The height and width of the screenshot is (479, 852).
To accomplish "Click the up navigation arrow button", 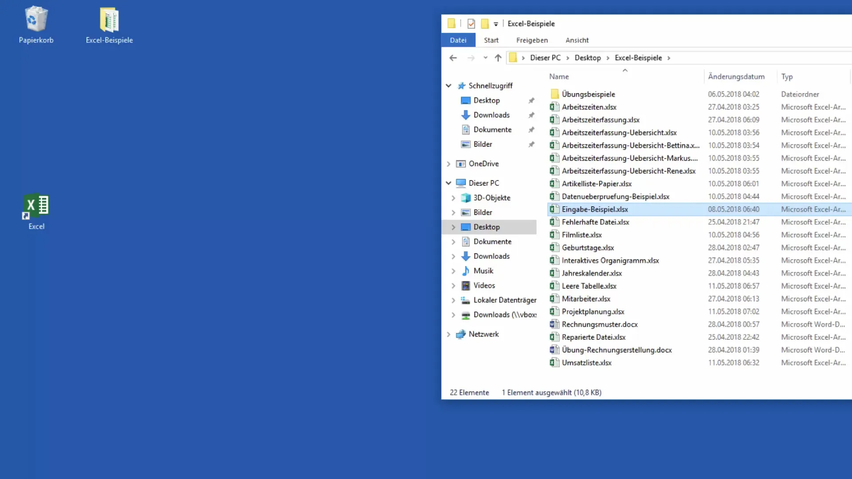I will [x=498, y=57].
